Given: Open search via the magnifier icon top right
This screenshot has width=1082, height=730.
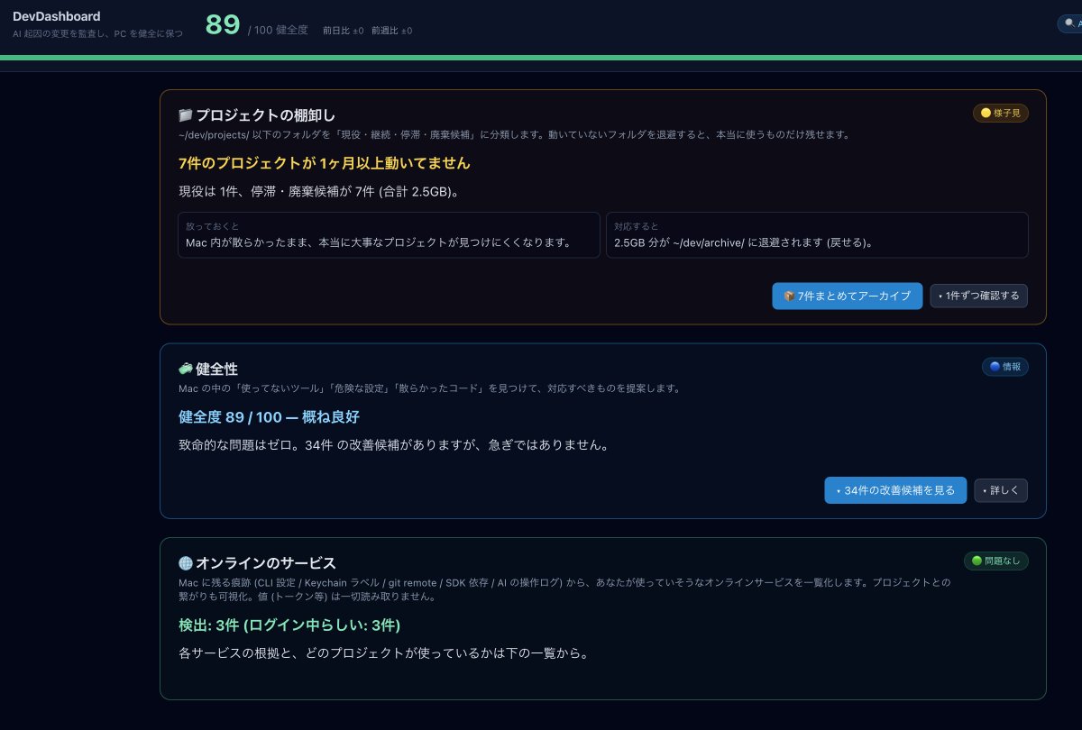Looking at the screenshot, I should tap(1069, 23).
